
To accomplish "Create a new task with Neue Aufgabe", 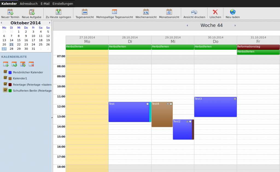I will 32,12.
